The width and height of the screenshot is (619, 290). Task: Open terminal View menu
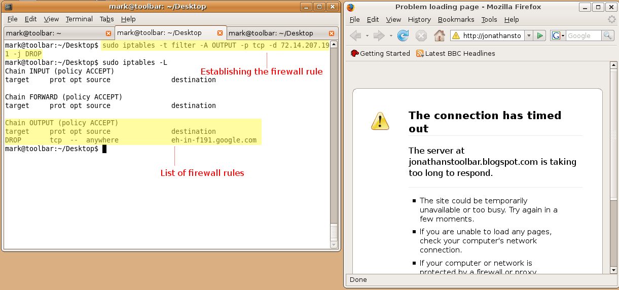click(x=51, y=19)
